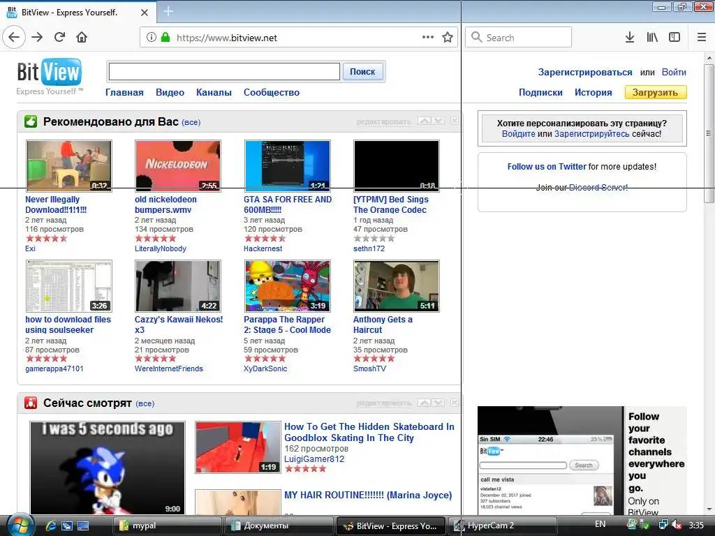Viewport: 715px width, 536px height.
Task: Switch to Документы taskbar window
Action: pos(278,526)
